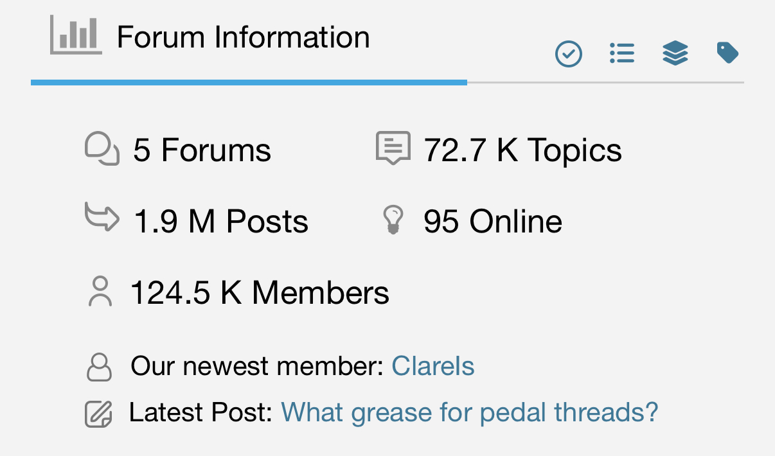Click the Members person icon
Screen dimensions: 775x456
(x=100, y=292)
